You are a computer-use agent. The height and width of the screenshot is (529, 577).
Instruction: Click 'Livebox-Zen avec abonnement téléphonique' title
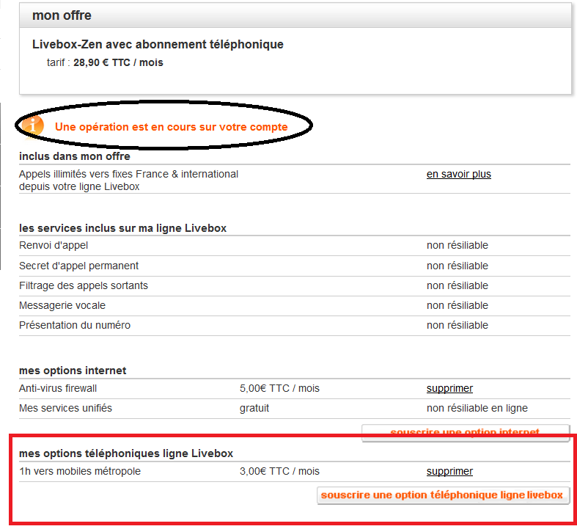(158, 45)
